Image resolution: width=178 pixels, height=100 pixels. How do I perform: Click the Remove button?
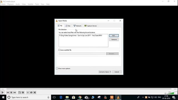pos(114,39)
